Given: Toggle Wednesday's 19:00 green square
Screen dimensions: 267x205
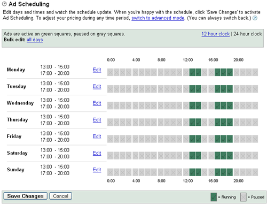Looking at the screenshot, I should point(230,105).
